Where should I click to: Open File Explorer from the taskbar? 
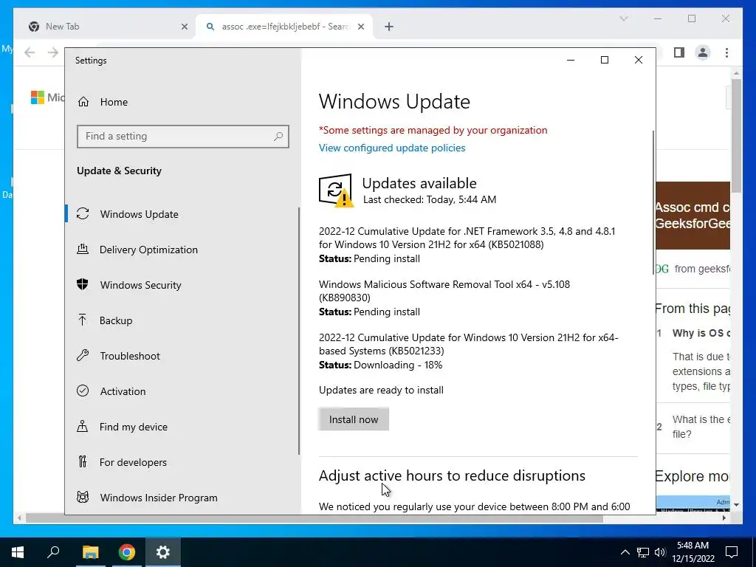click(x=90, y=552)
